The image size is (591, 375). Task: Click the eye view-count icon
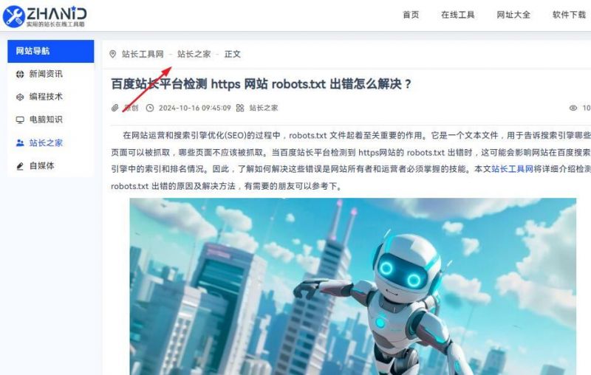coord(573,108)
